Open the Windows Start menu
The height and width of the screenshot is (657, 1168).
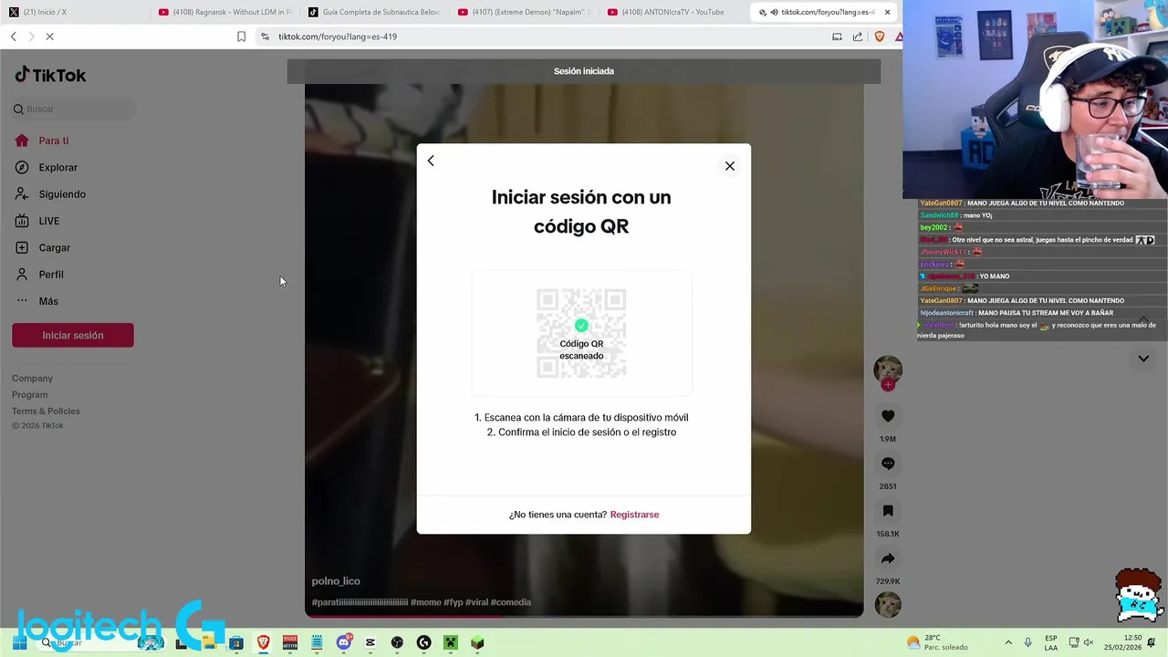[18, 642]
